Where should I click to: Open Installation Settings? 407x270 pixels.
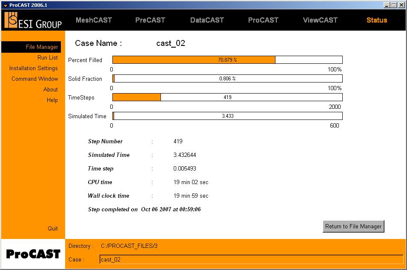33,68
